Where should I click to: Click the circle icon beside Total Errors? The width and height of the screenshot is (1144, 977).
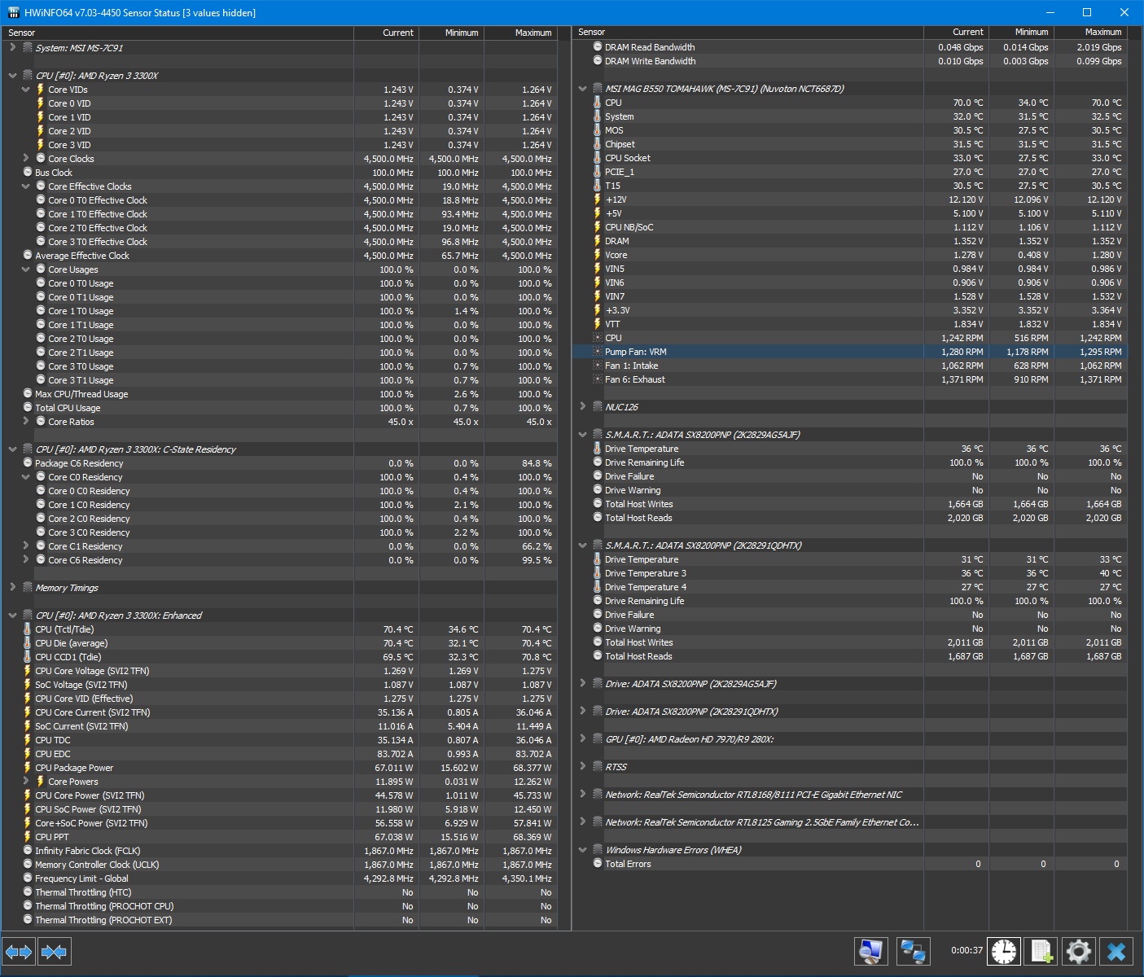(598, 864)
